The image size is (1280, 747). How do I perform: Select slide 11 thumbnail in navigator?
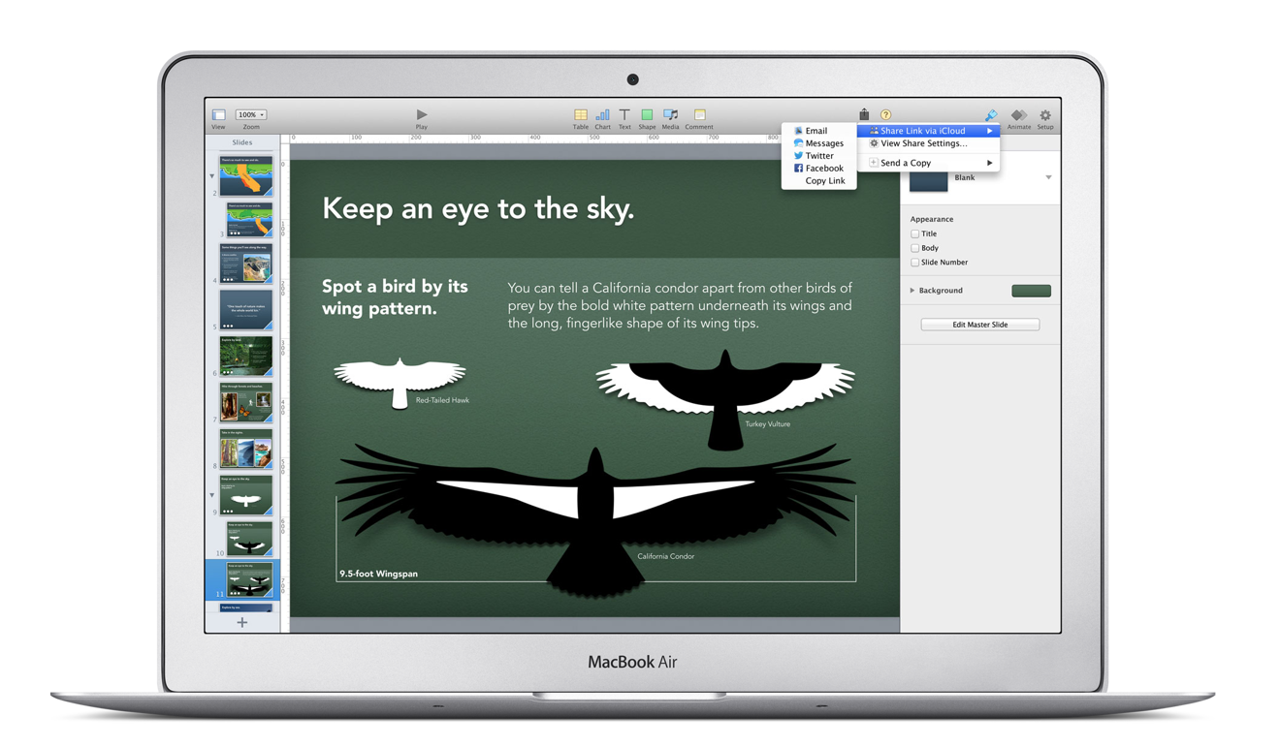point(250,578)
